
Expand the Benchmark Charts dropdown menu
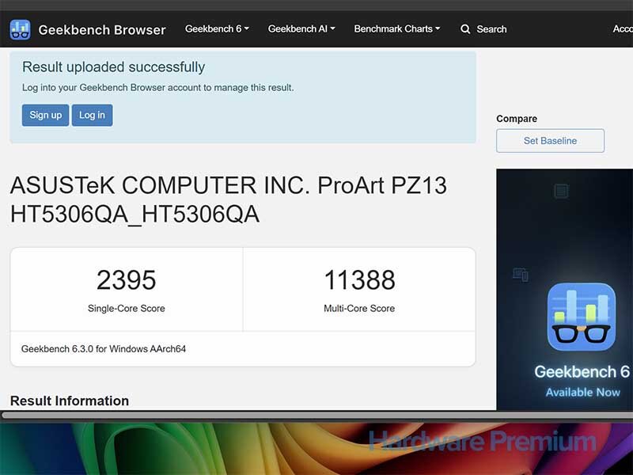(397, 28)
